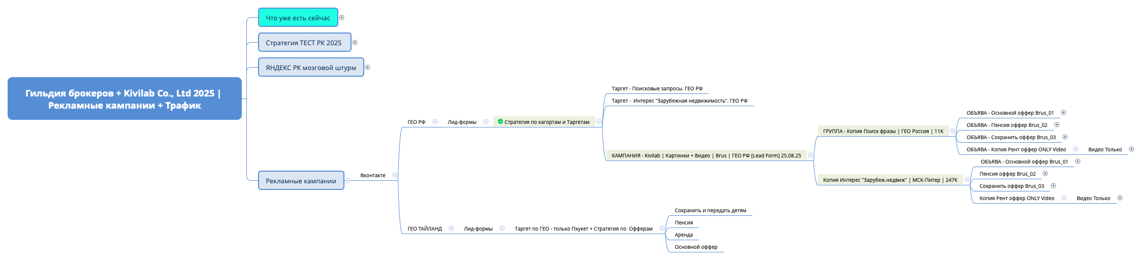Expand the Стратегия ТЕСТ РК 2025 branch
This screenshot has width=1142, height=260.
pyautogui.click(x=355, y=43)
